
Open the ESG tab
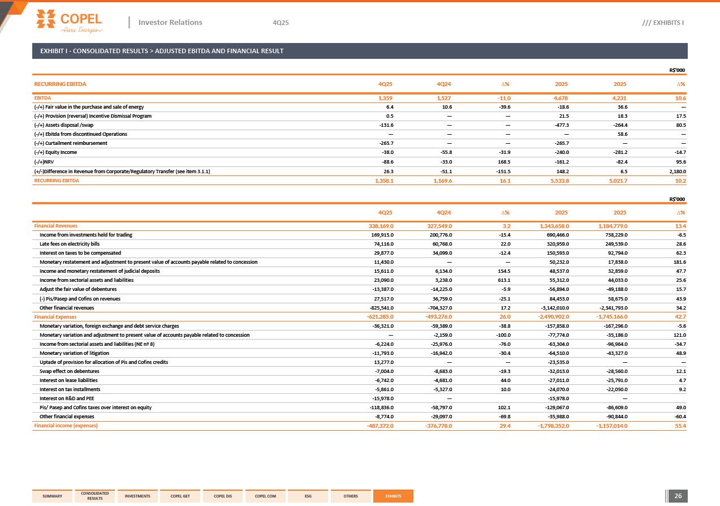pyautogui.click(x=308, y=496)
